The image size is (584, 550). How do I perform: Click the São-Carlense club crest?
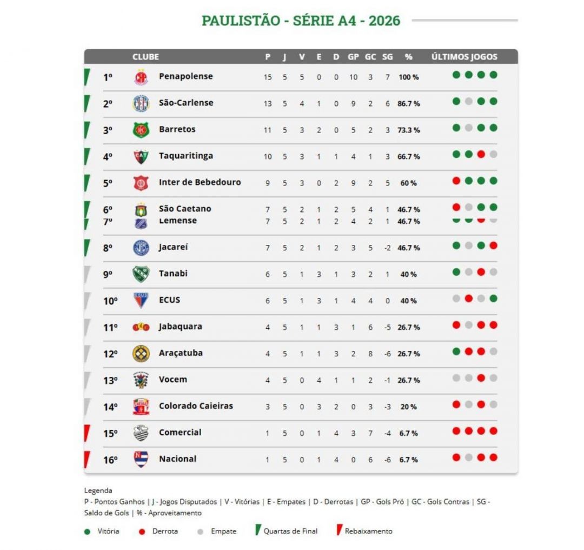pos(141,103)
